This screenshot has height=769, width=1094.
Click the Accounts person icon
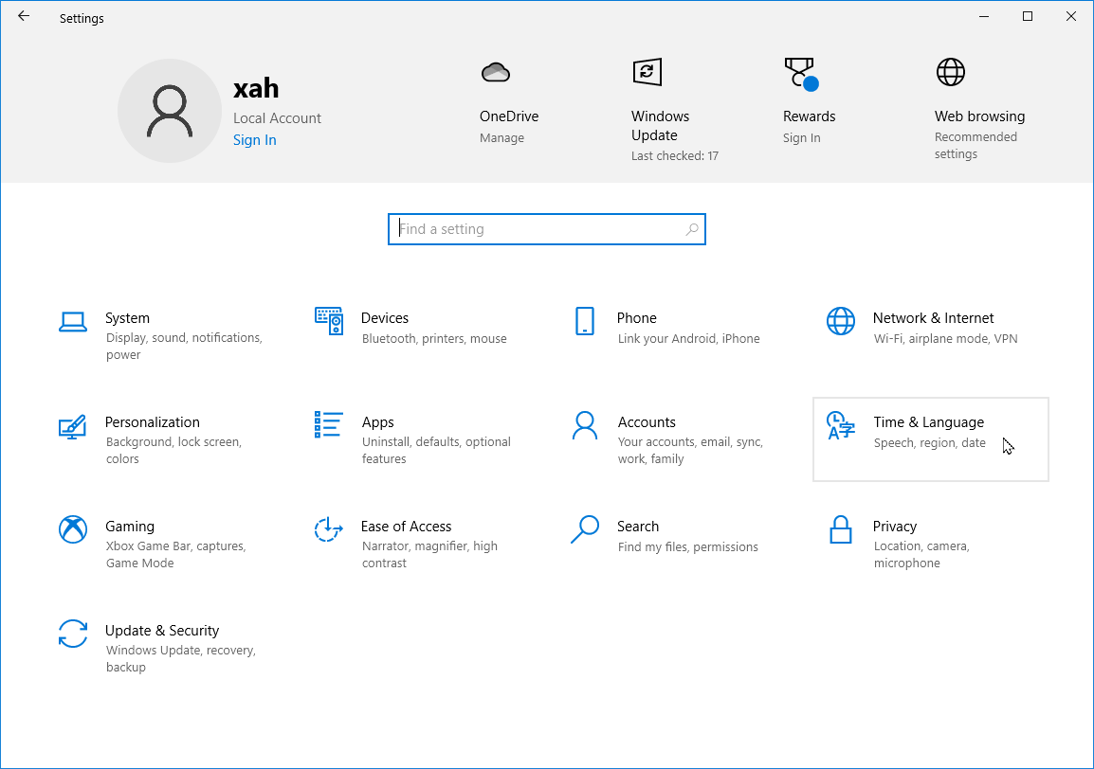click(x=585, y=425)
